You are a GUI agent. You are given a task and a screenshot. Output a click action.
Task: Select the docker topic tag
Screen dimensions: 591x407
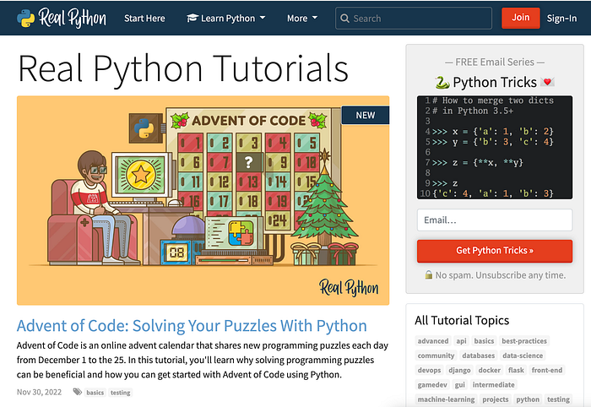coord(489,371)
